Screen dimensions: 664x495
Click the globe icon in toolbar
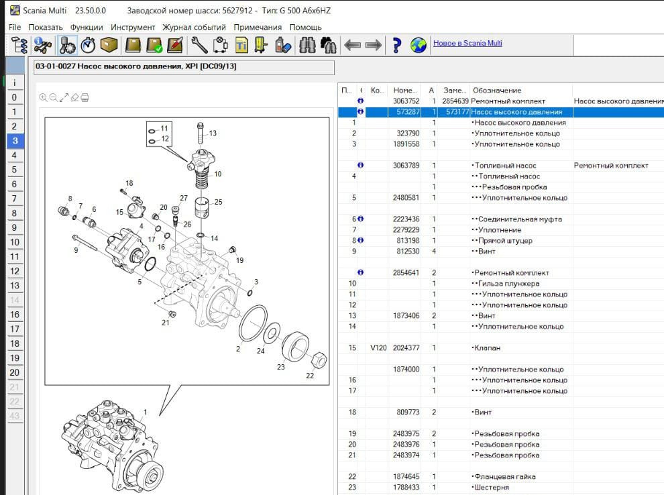click(419, 45)
